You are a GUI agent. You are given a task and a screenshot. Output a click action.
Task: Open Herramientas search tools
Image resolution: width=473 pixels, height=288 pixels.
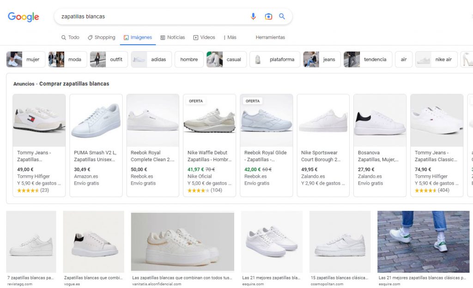[270, 37]
